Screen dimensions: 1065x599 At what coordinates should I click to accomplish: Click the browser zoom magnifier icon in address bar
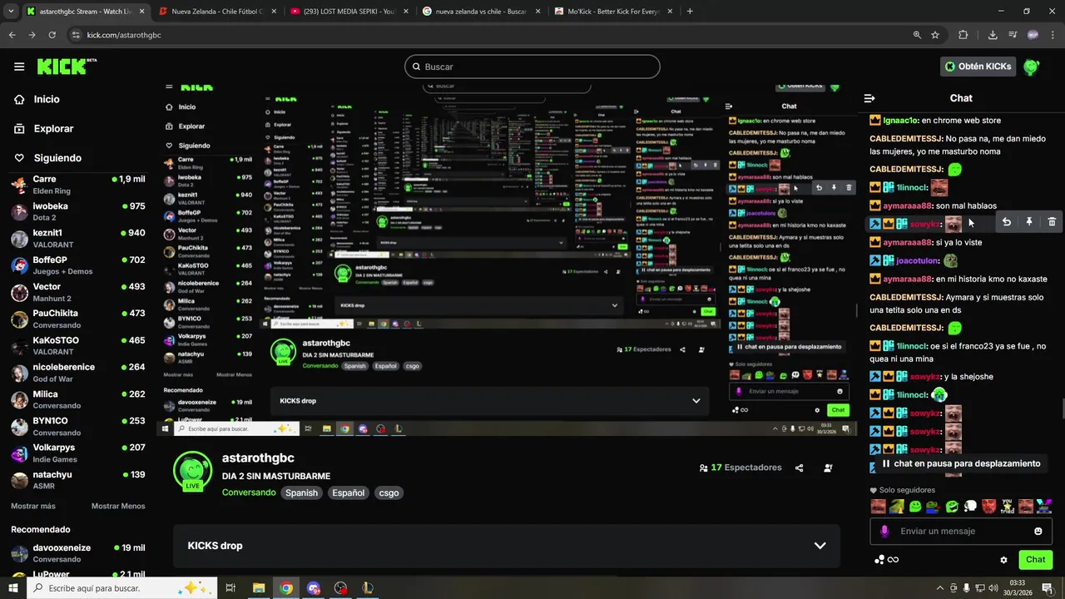tap(917, 35)
